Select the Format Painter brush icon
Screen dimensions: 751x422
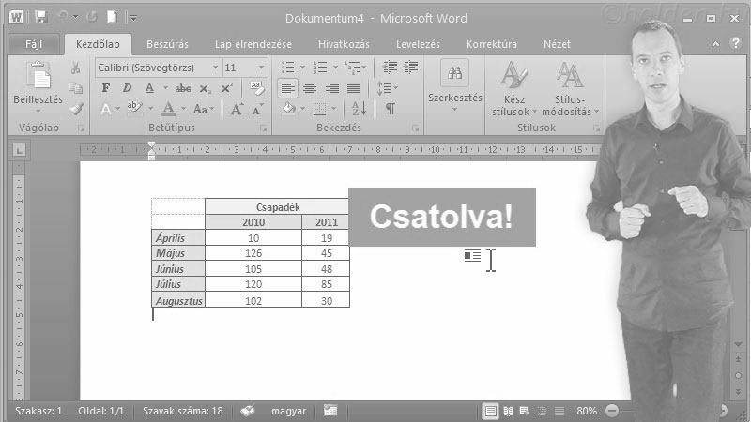76,109
